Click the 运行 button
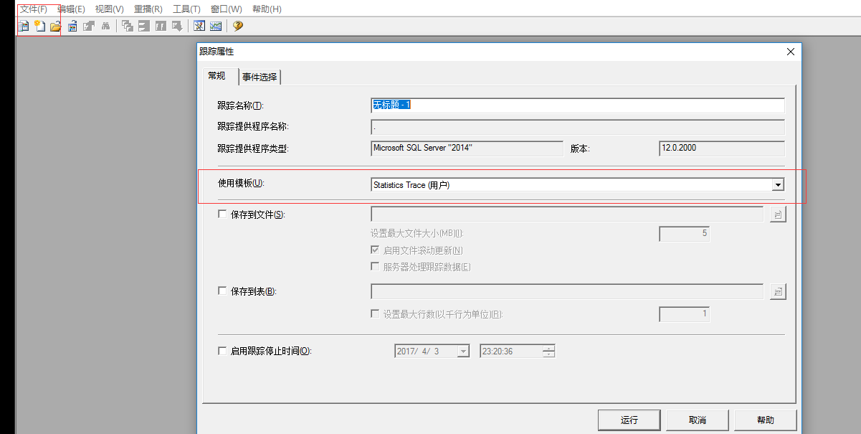 (629, 420)
